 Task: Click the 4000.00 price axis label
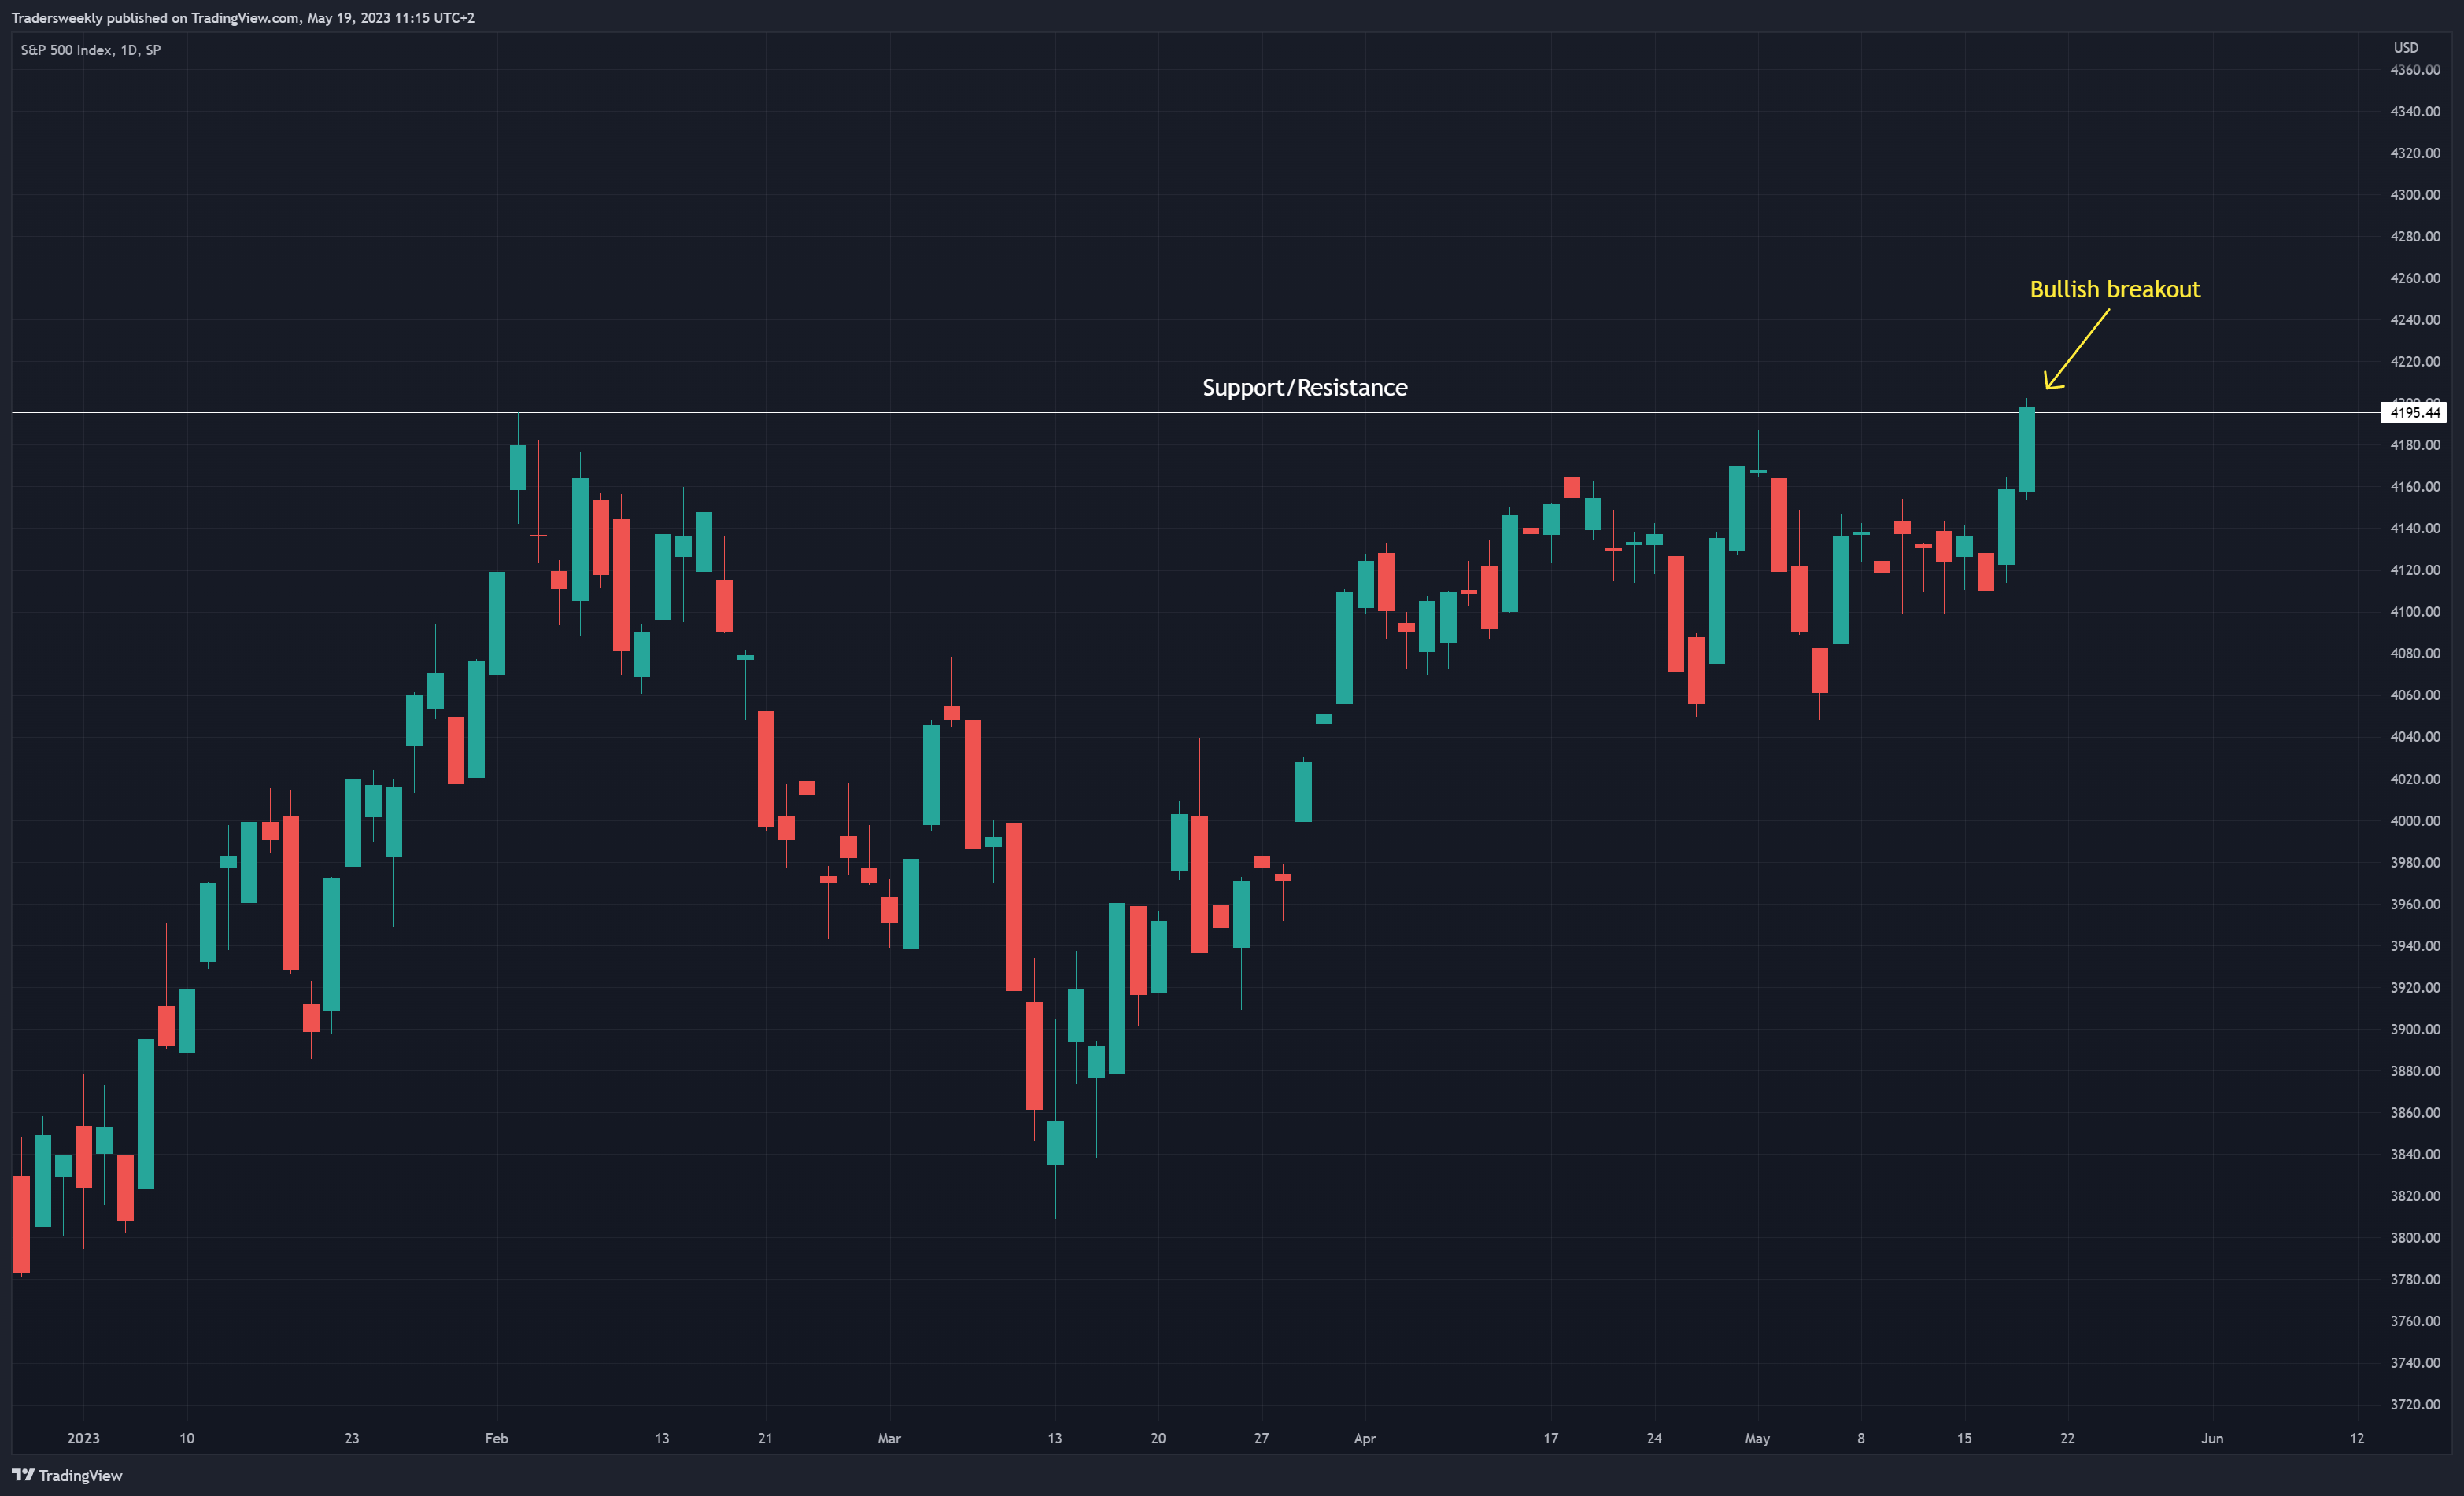point(2414,820)
